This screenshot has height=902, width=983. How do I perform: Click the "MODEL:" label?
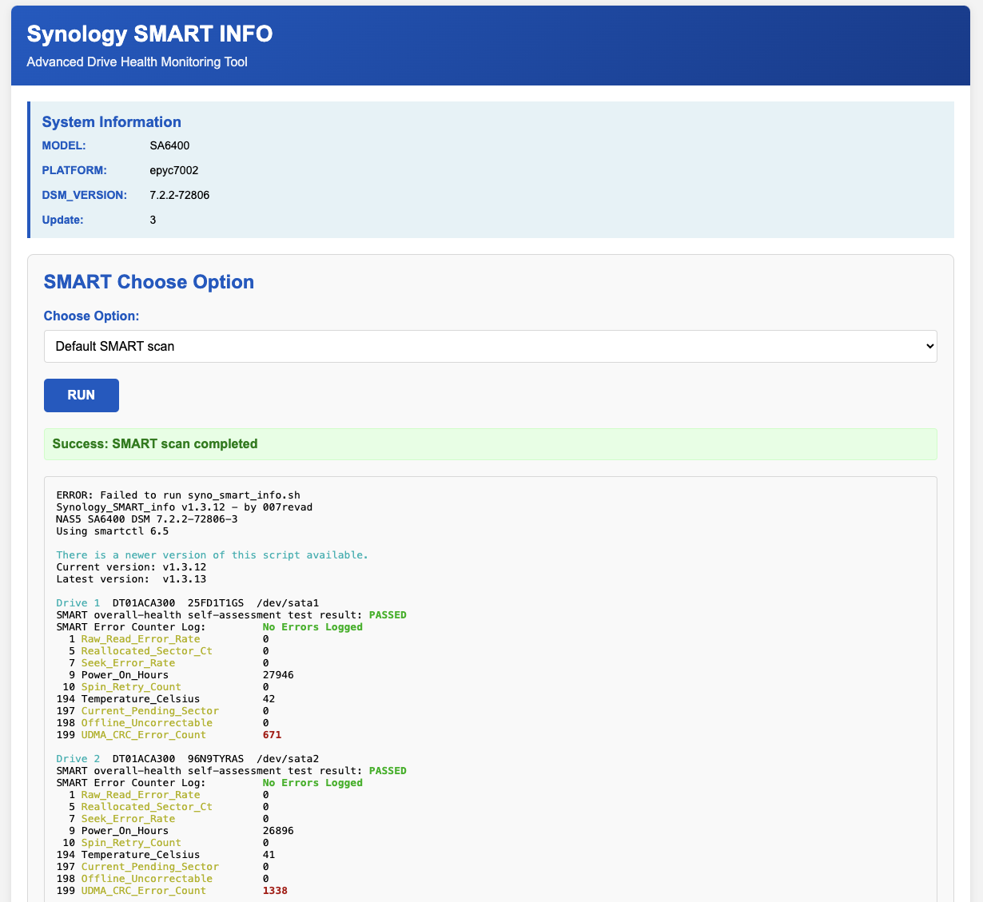pos(64,145)
